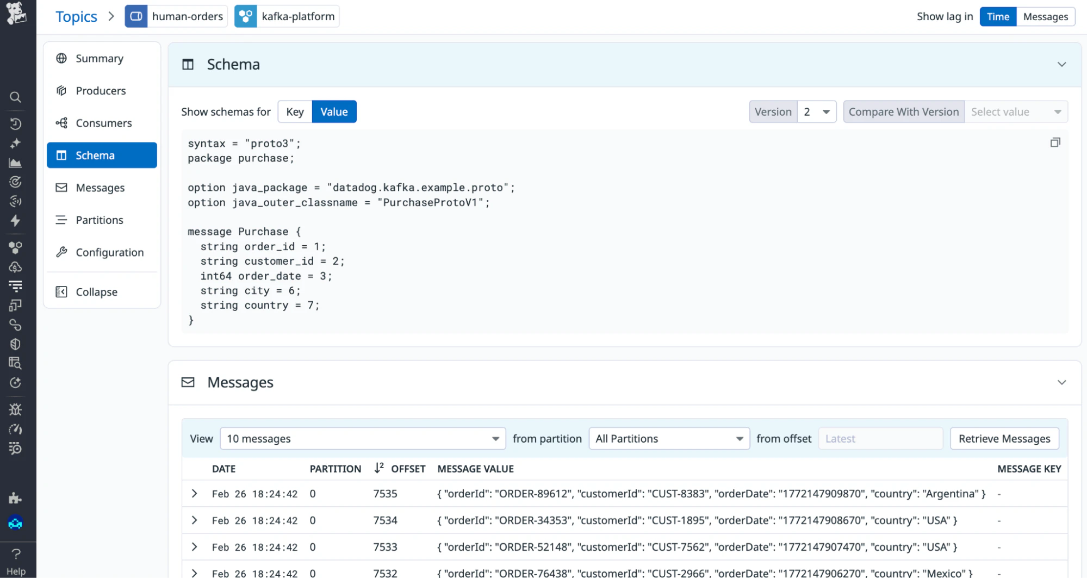Show schemas for Key

coord(295,112)
